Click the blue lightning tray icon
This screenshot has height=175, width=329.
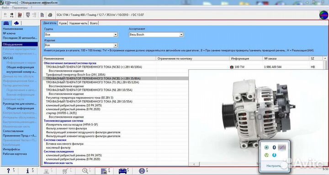click(274, 155)
